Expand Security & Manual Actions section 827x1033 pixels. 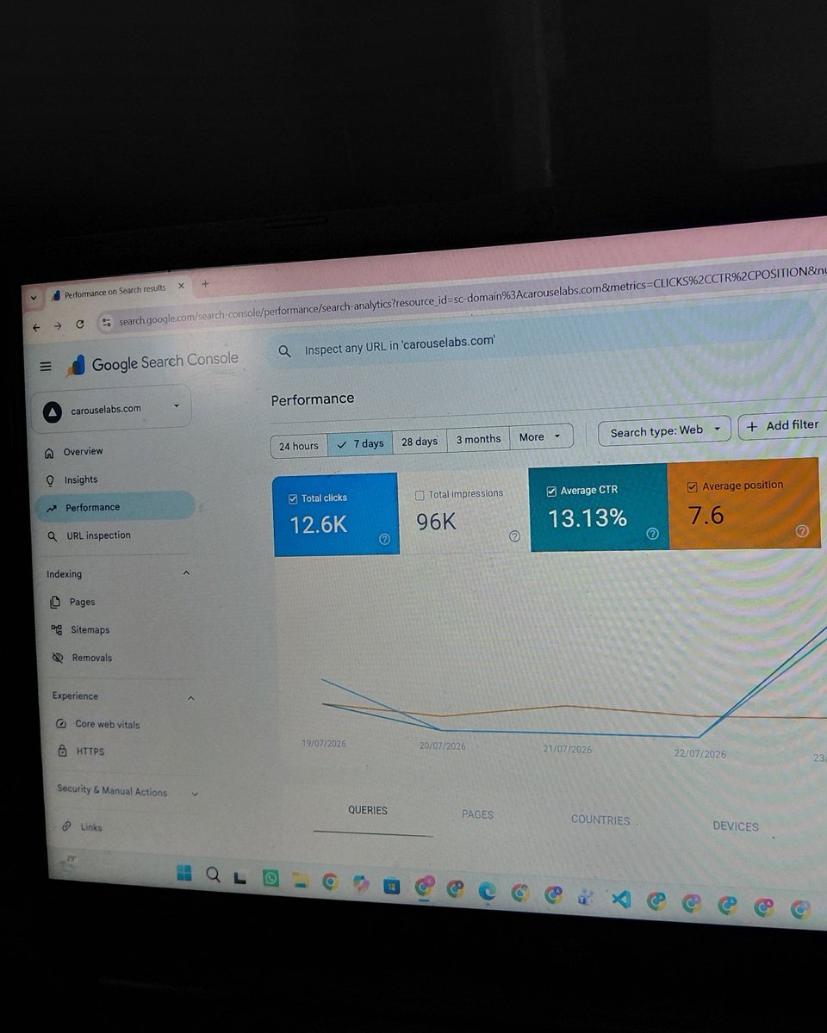pos(195,794)
